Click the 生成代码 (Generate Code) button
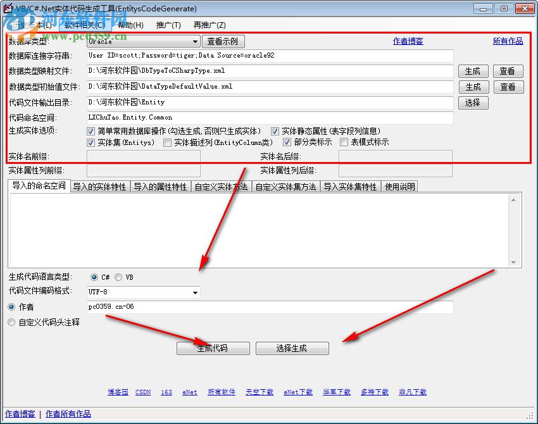 click(212, 348)
